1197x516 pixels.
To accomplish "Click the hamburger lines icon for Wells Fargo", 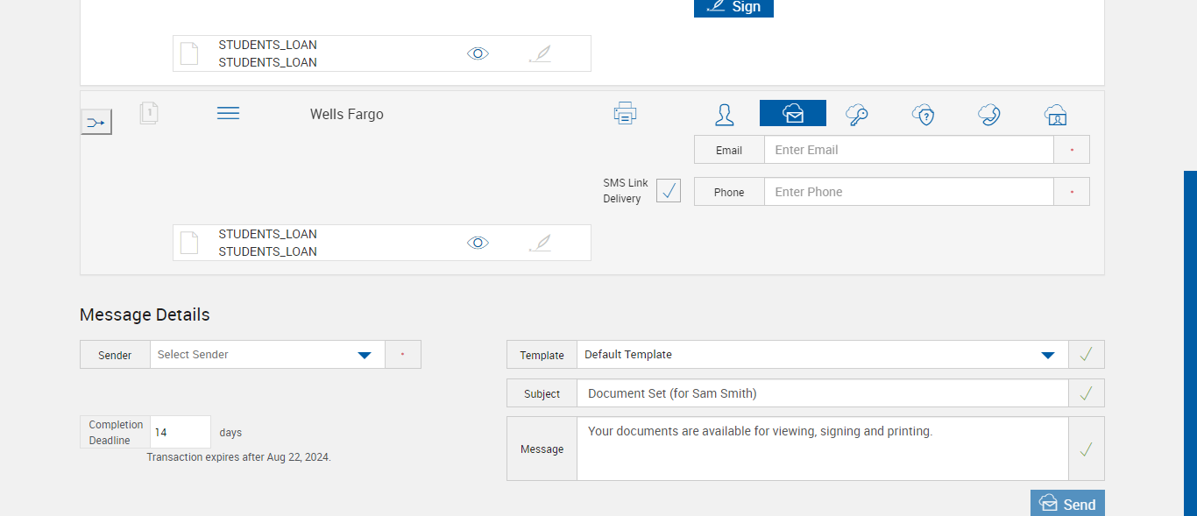I will click(228, 113).
